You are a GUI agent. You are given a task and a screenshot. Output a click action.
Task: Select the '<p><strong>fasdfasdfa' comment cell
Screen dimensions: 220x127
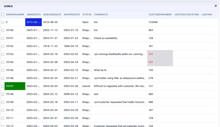click(119, 54)
